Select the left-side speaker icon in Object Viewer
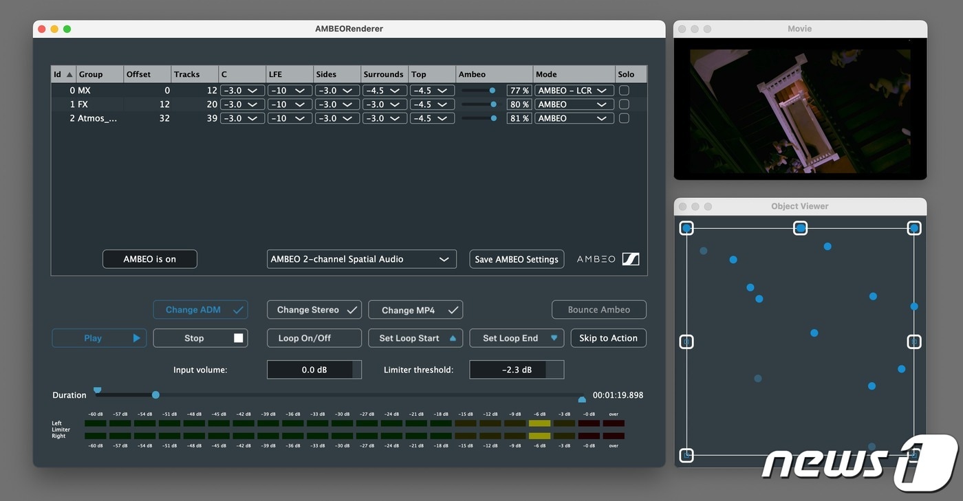The image size is (963, 501). coord(686,342)
